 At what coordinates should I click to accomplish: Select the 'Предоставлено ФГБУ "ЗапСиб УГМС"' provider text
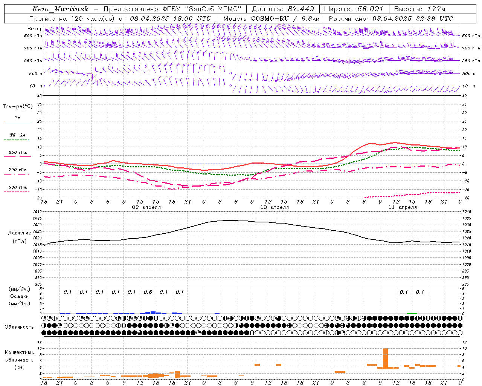point(172,9)
